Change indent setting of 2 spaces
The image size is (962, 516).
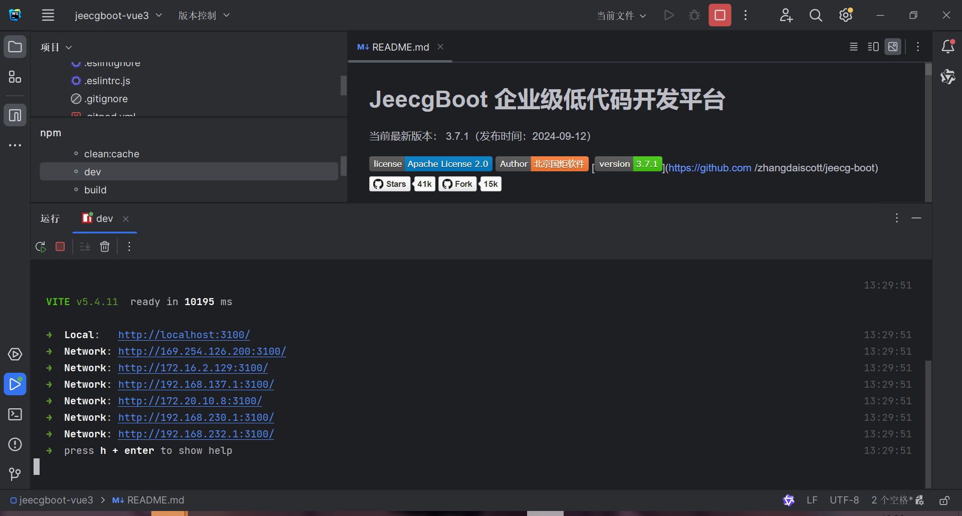coord(892,500)
